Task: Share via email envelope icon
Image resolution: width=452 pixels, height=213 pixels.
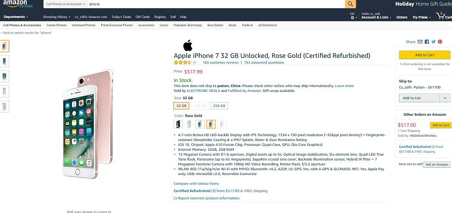Action: click(x=420, y=42)
